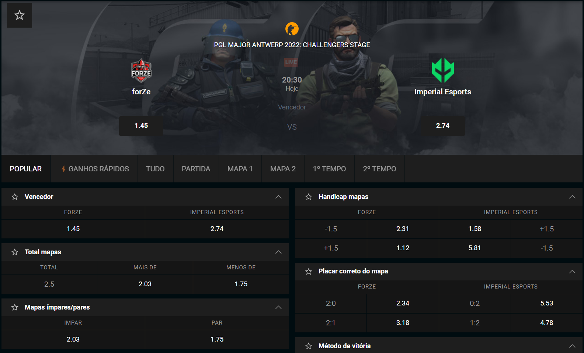
Task: Collapse the Placar correto do mapa panel
Action: (572, 272)
